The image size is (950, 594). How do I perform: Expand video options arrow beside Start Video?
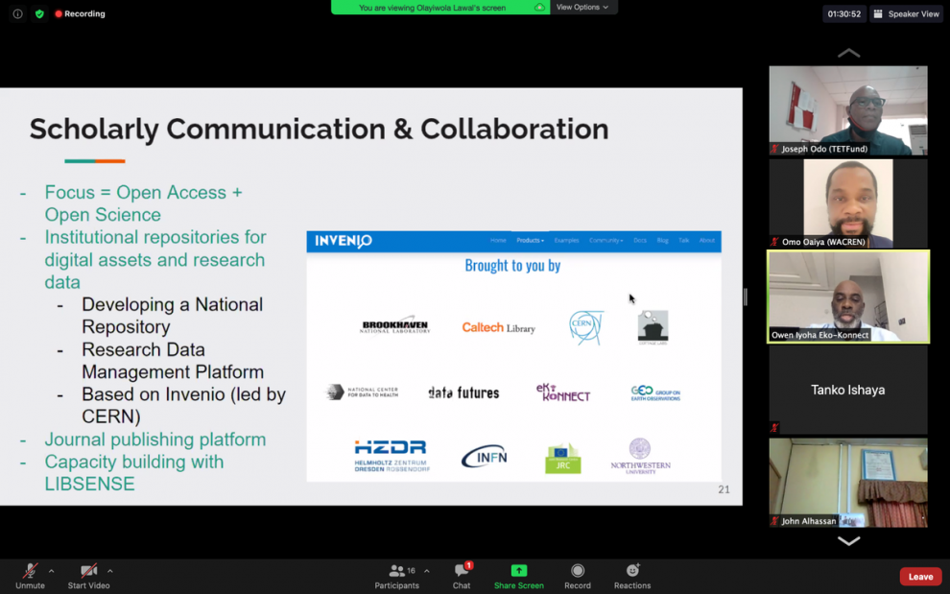[110, 571]
